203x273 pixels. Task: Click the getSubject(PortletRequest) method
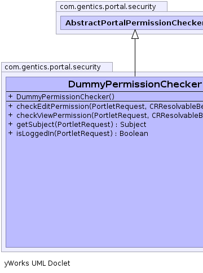coord(65,125)
